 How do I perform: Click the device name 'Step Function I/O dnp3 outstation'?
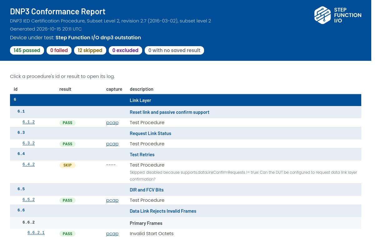tap(98, 38)
